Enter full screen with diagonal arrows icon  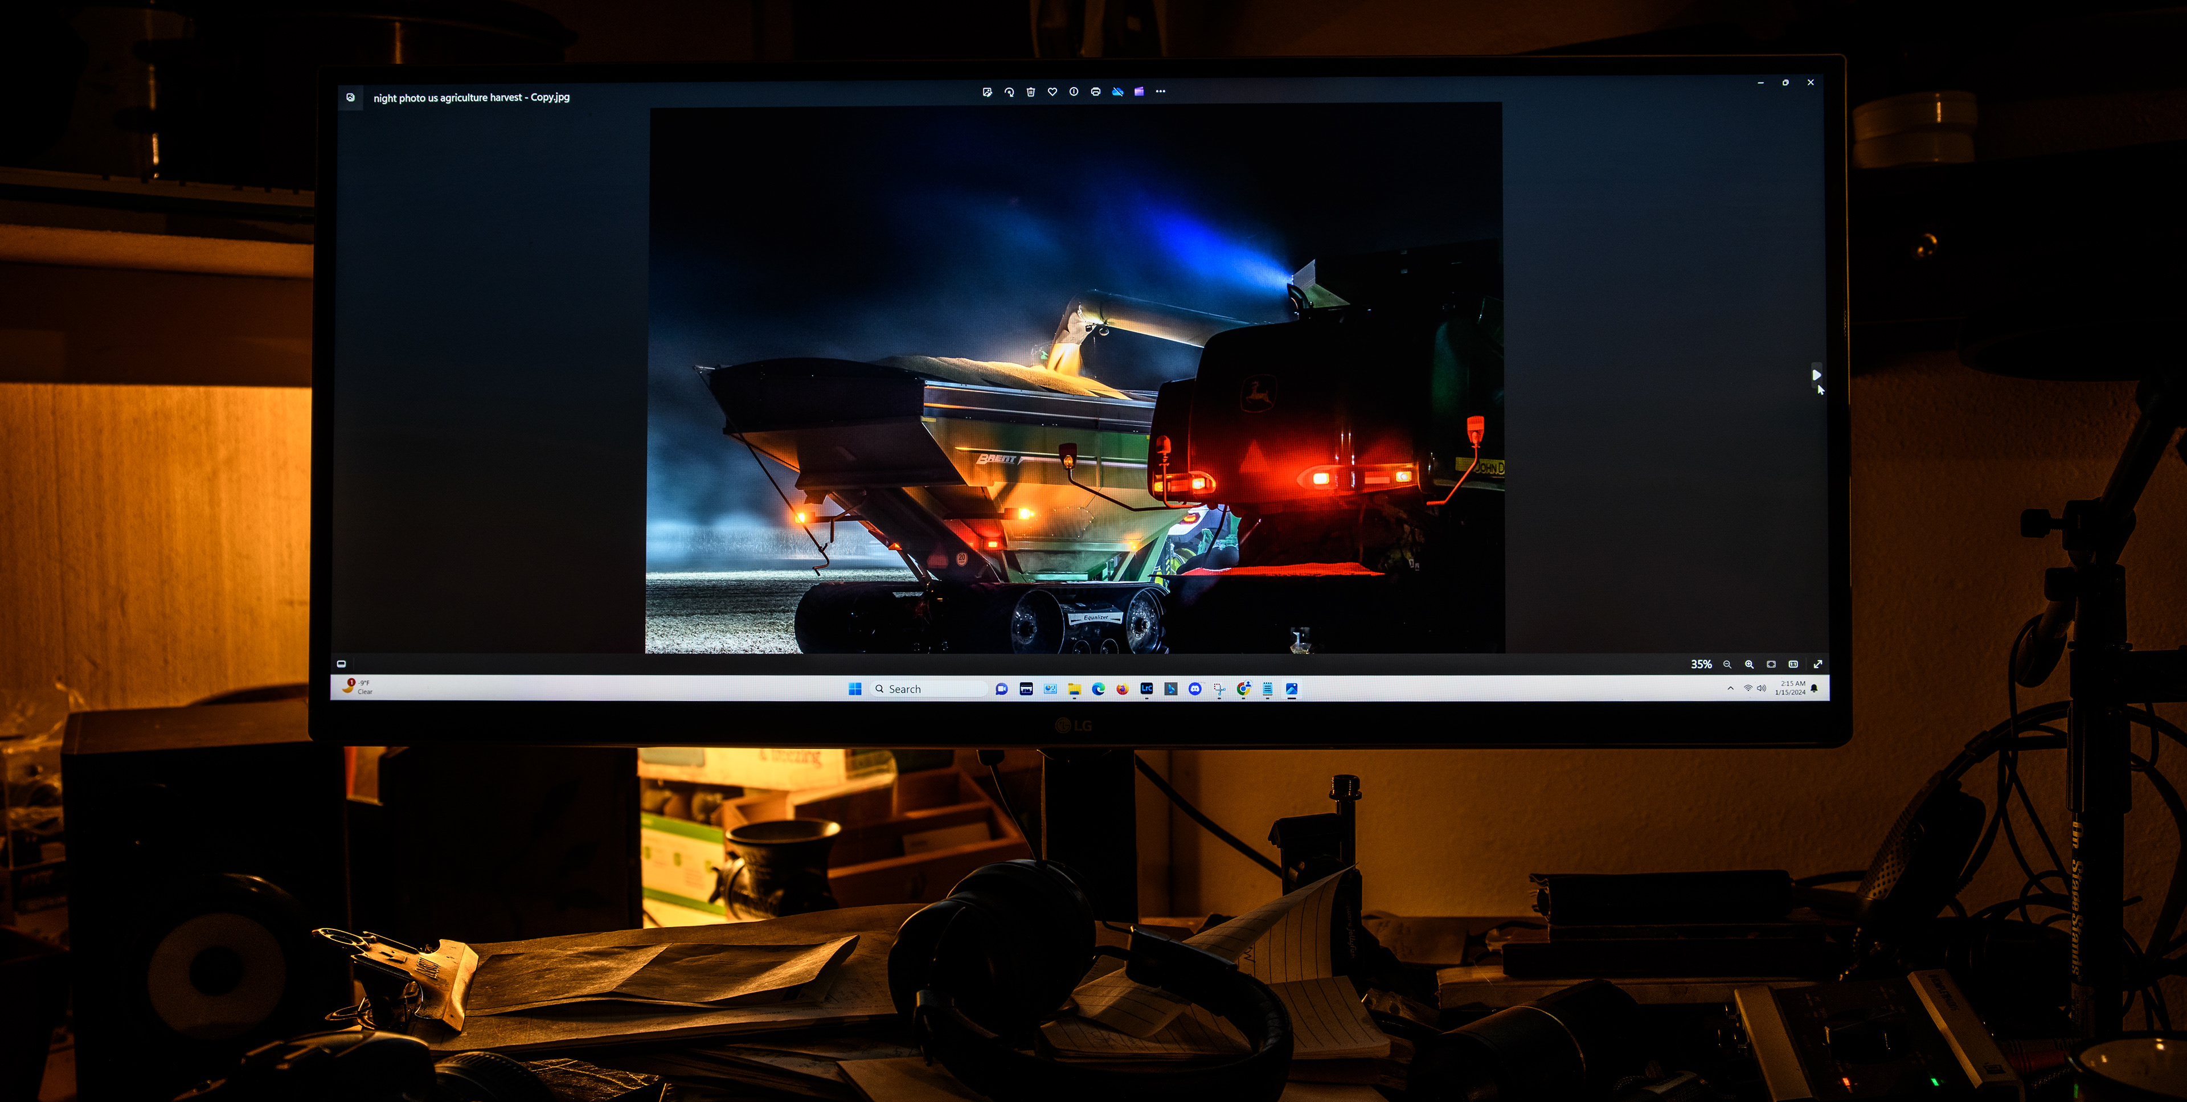coord(1818,664)
